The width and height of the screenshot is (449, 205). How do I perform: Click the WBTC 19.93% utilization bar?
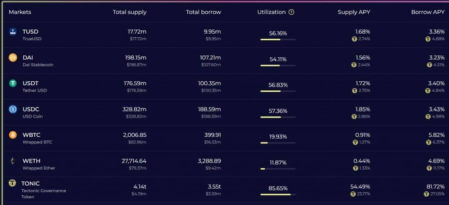tap(278, 143)
